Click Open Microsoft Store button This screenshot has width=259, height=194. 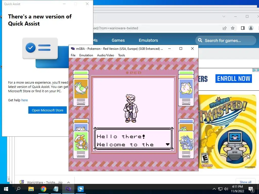pyautogui.click(x=48, y=110)
